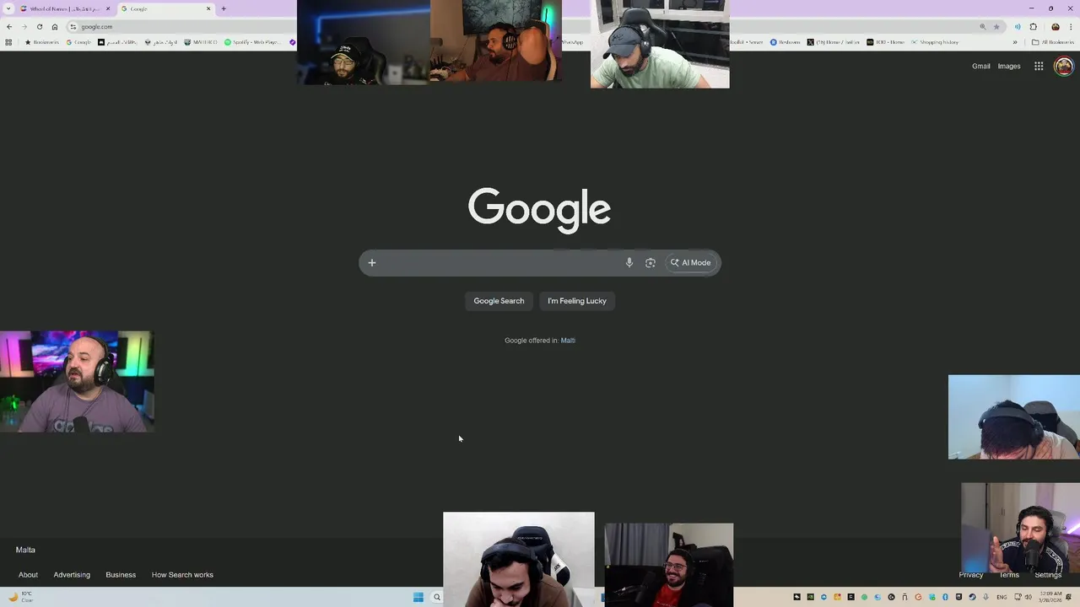Open the volume speaker tray icon
Image resolution: width=1080 pixels, height=607 pixels.
tap(1028, 598)
